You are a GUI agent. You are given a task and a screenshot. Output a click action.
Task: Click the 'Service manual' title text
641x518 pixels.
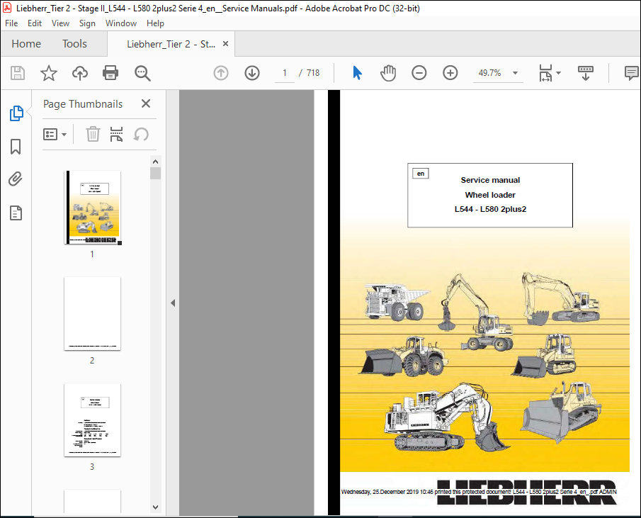pyautogui.click(x=490, y=180)
